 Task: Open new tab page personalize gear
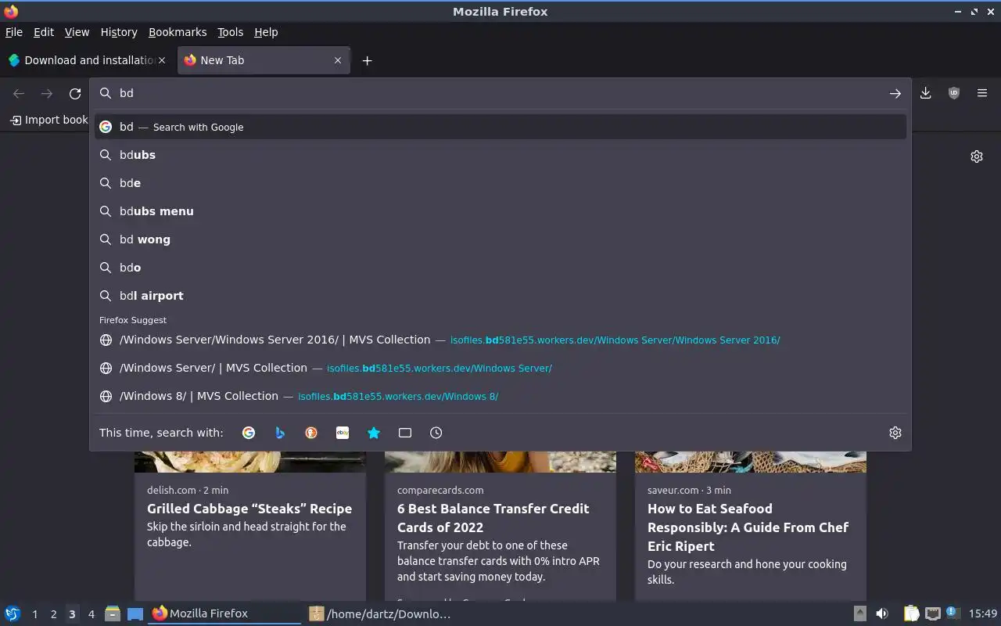[x=977, y=156]
